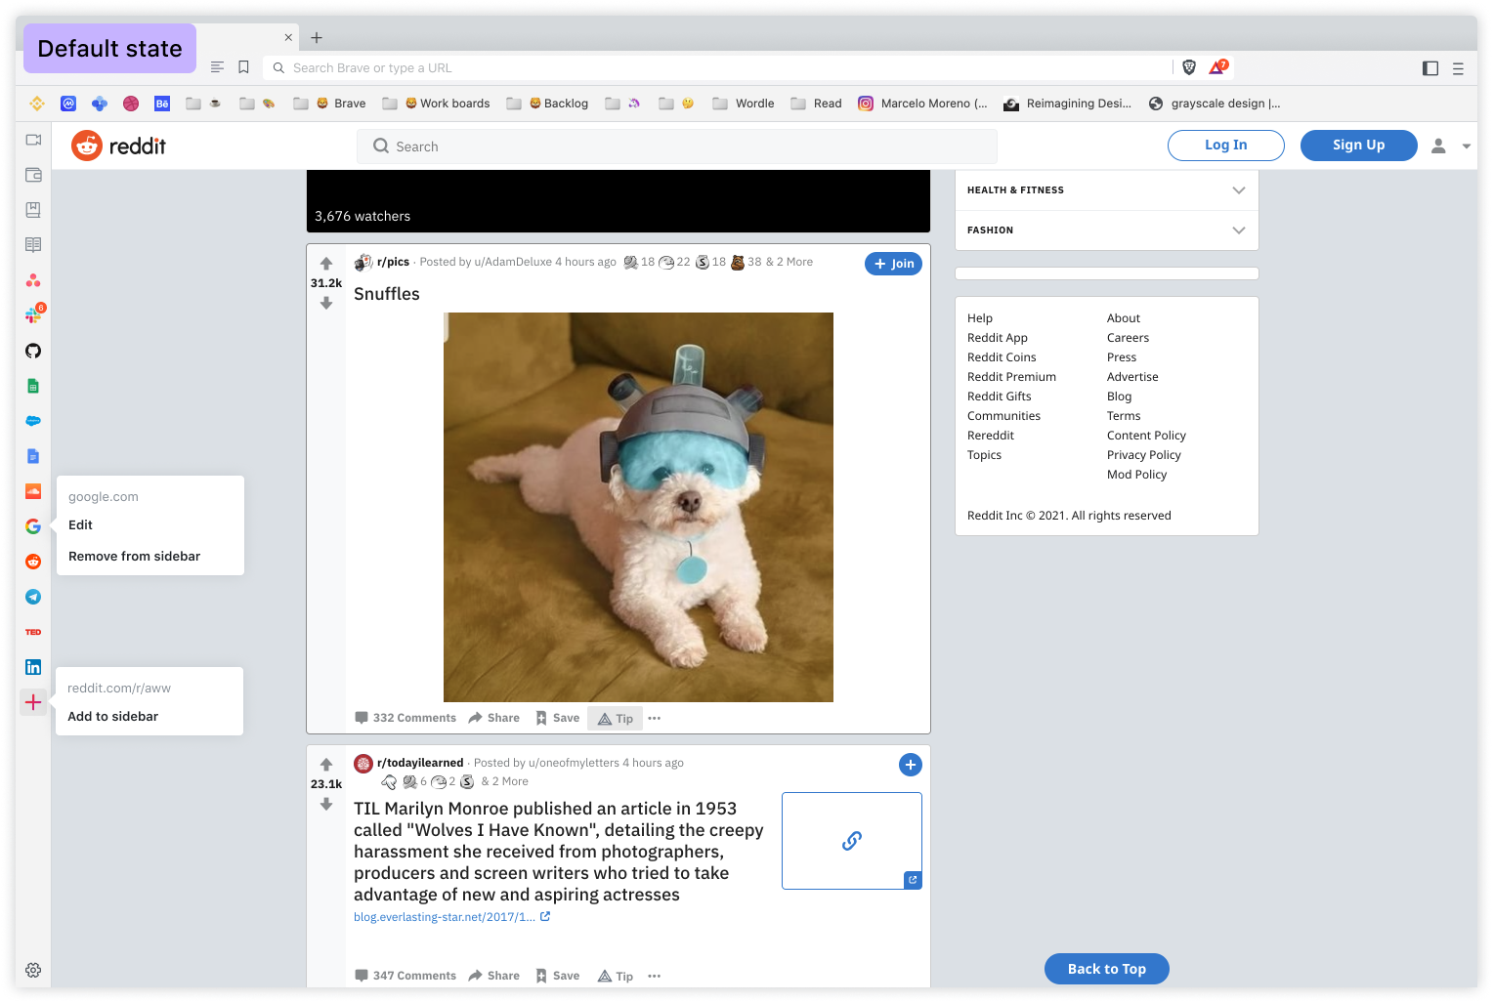Screen dimensions: 1493x1003
Task: Select Remove from sidebar for google.com
Action: click(133, 556)
